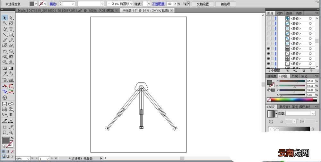
Task: Select the Selection (black arrow) tool
Action: (x=5, y=18)
